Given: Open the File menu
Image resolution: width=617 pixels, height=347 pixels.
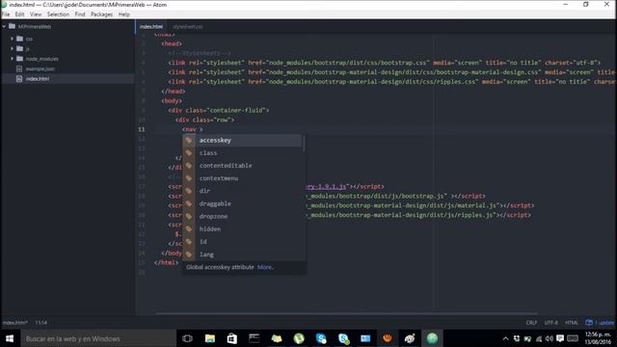Looking at the screenshot, I should coord(6,14).
